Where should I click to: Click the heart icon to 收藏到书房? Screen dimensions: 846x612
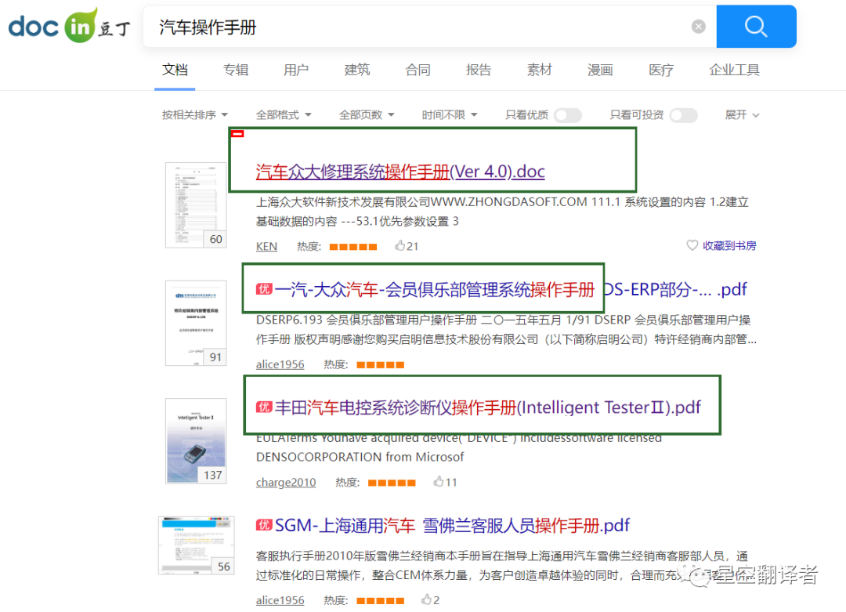[692, 245]
